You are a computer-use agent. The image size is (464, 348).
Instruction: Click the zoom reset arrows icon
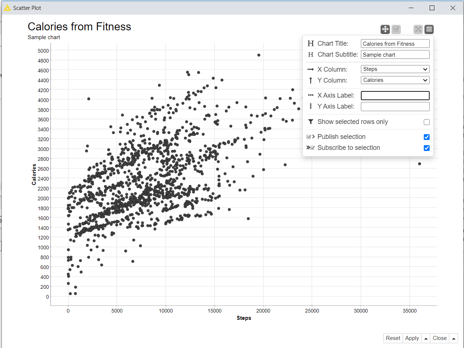[x=418, y=30]
